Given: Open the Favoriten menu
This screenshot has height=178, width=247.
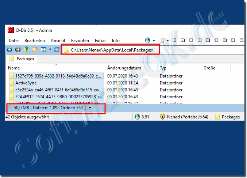Looking at the screenshot, I should 80,41.
